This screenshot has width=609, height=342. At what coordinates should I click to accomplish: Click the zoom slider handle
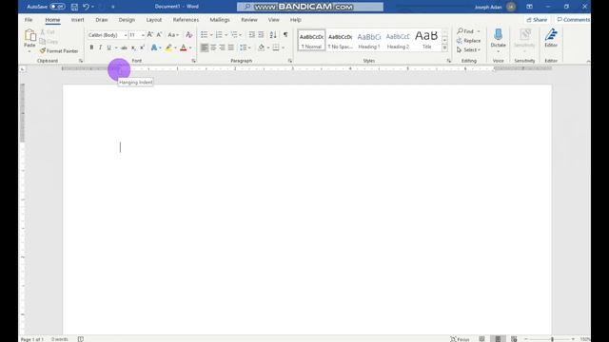point(552,339)
